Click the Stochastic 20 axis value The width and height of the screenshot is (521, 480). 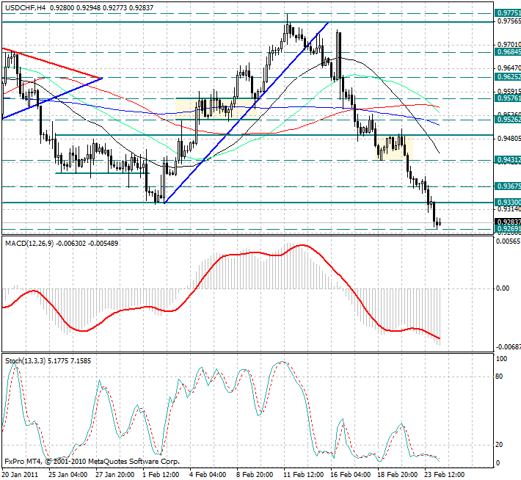[x=499, y=445]
